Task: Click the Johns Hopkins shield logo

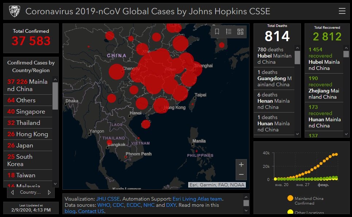Action: (15, 11)
